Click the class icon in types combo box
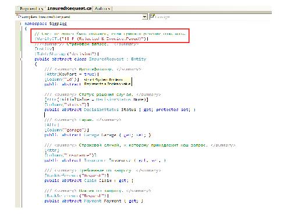 click(18, 16)
